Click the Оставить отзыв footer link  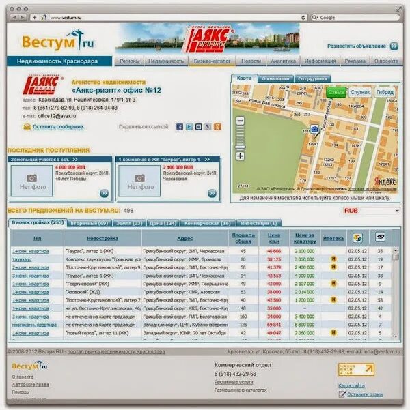coord(365,394)
